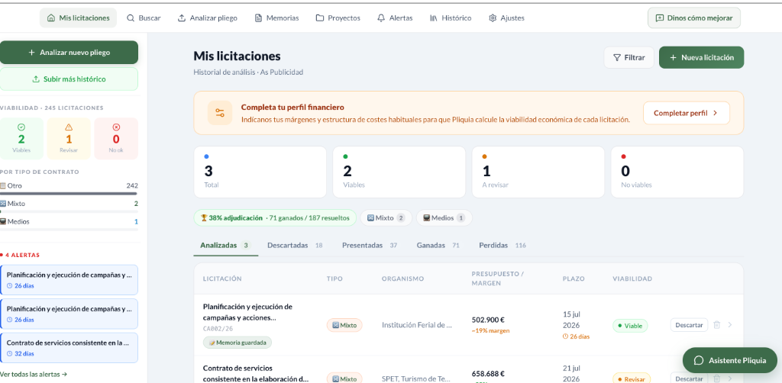Viewport: 782px width, 383px height.
Task: Open the Alertas nav item
Action: (395, 18)
